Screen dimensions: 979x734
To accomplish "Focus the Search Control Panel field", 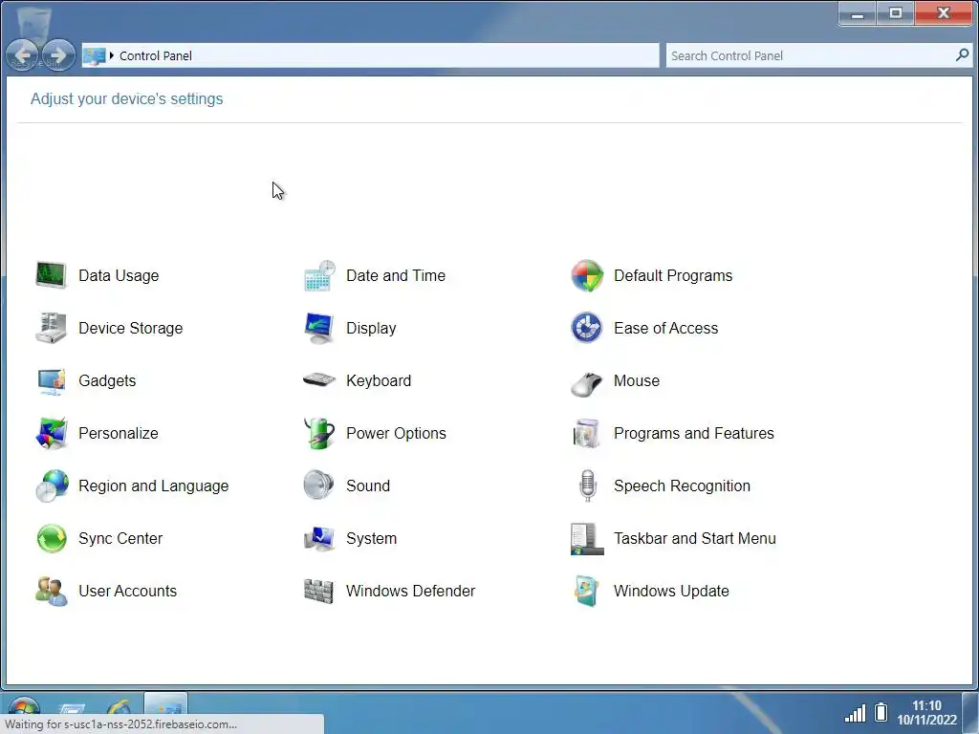I will pyautogui.click(x=818, y=55).
